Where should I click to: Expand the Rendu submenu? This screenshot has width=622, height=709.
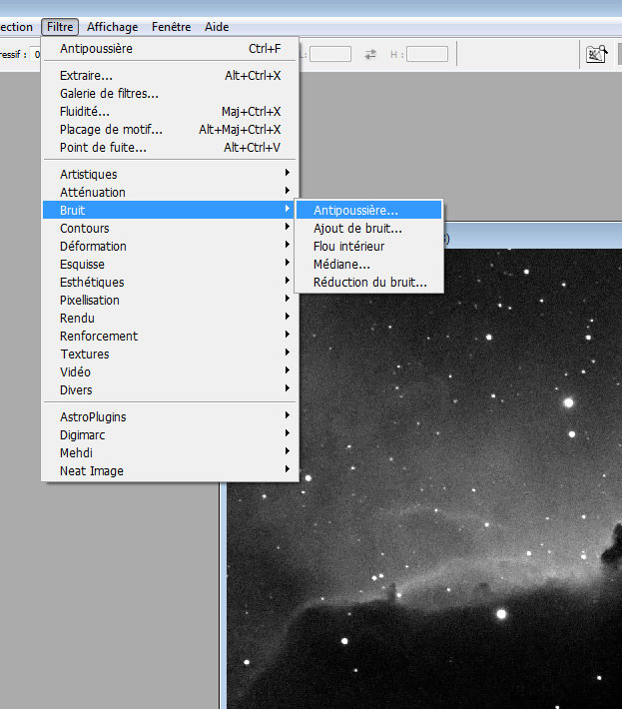(170, 319)
